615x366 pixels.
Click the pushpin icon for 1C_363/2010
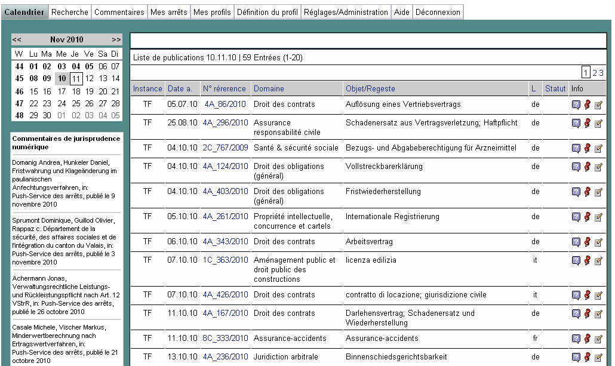pos(587,260)
